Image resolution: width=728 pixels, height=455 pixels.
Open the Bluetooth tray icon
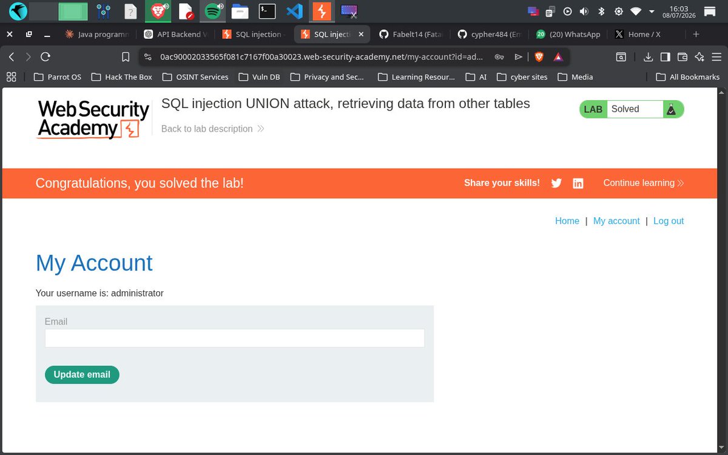click(602, 11)
